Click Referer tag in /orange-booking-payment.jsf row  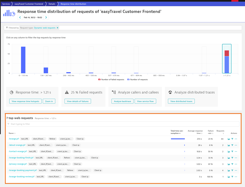point(70,170)
